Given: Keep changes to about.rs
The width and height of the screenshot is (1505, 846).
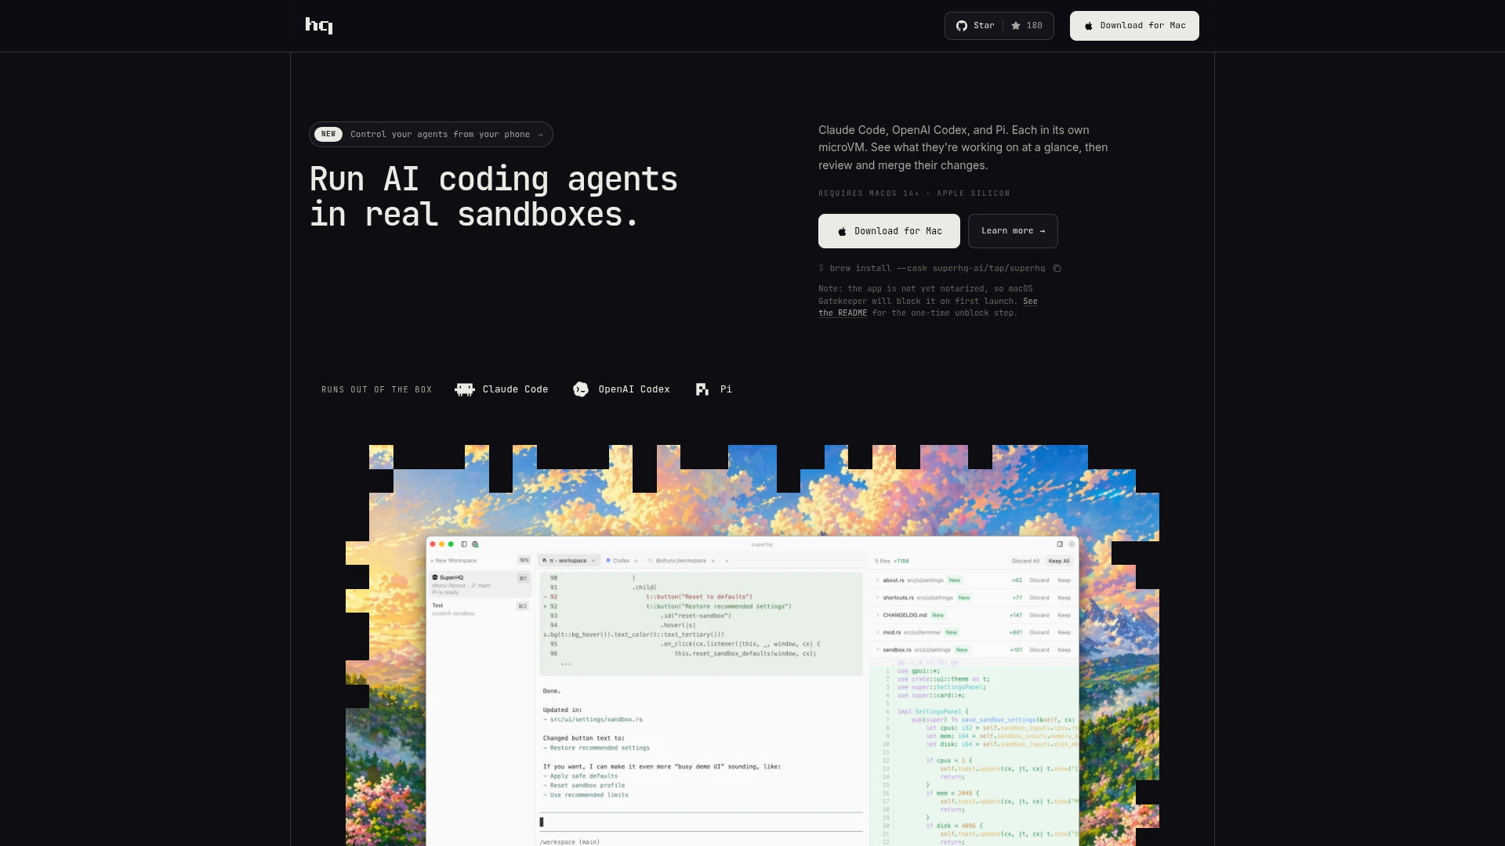Looking at the screenshot, I should (1064, 580).
